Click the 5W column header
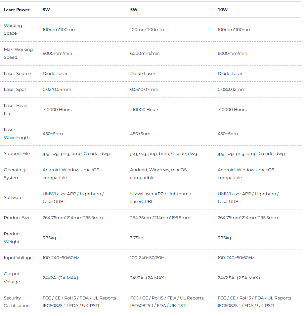The height and width of the screenshot is (316, 304). coord(134,10)
